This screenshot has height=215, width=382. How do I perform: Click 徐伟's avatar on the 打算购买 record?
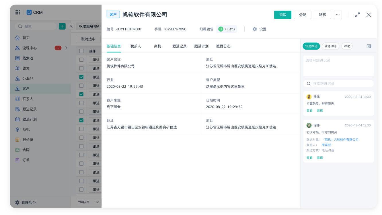tap(309, 97)
